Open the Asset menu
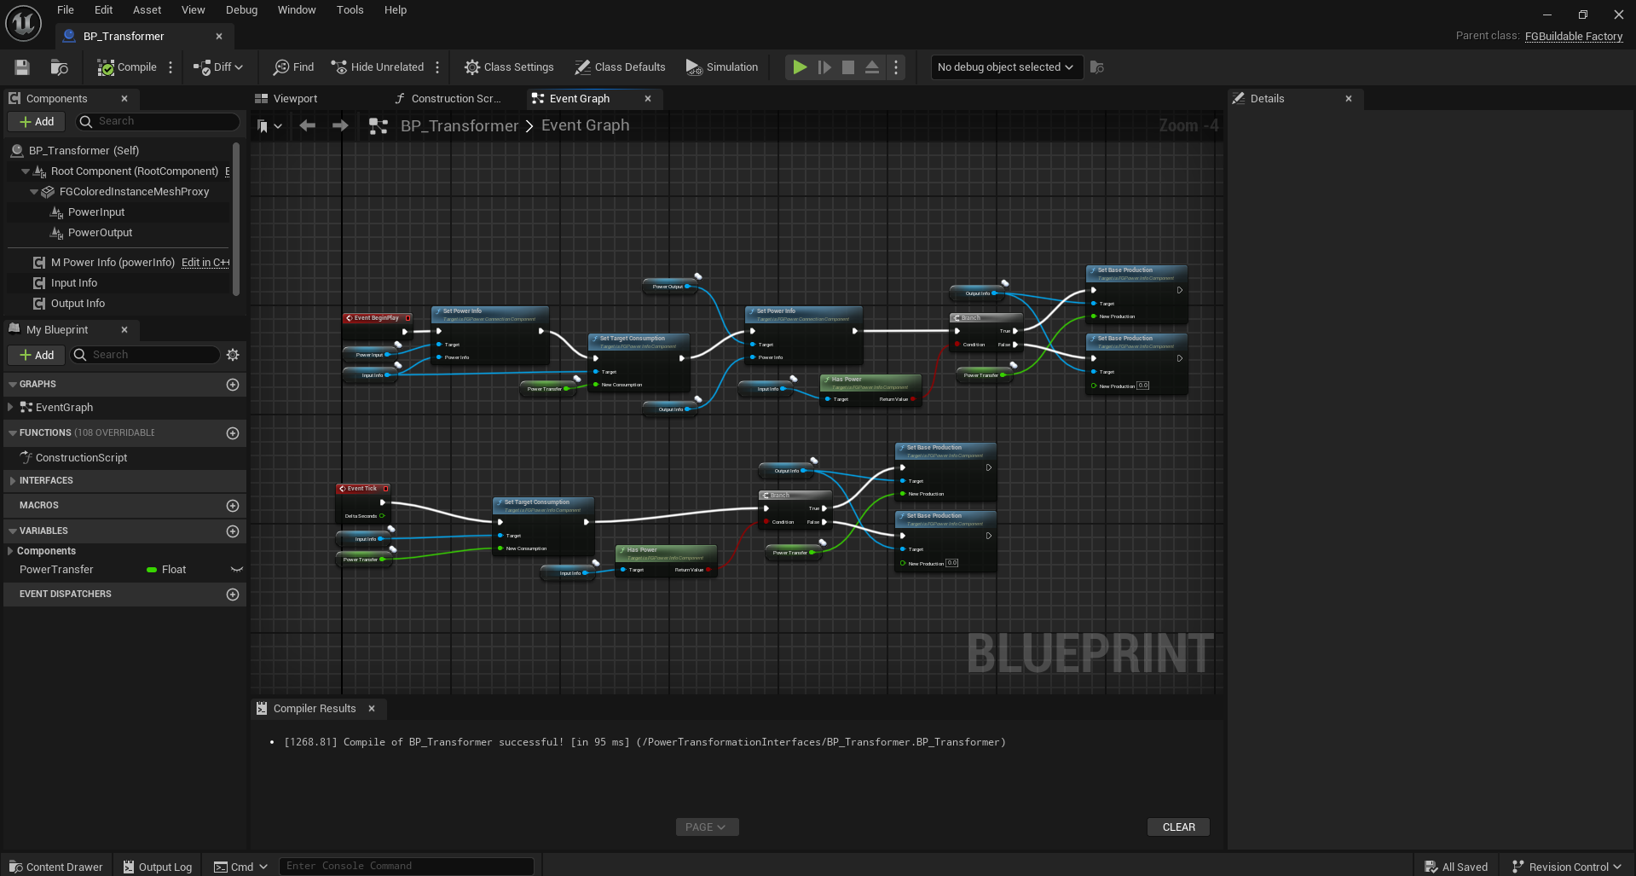 (x=147, y=10)
